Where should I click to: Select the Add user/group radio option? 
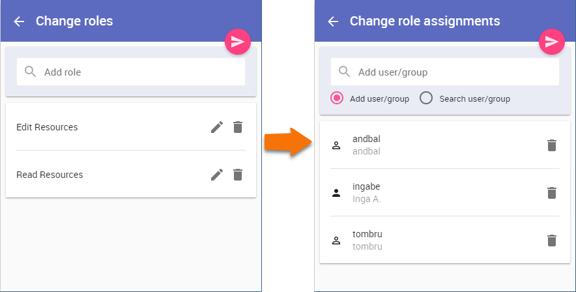(x=337, y=98)
